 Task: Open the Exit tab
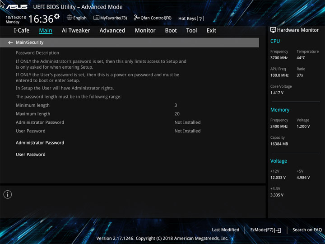[x=211, y=31]
